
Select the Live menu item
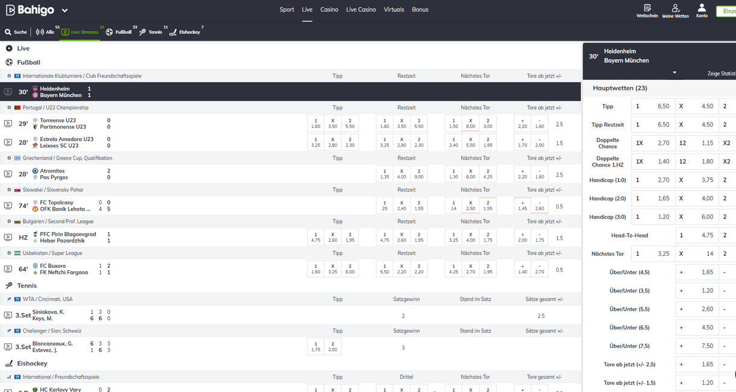(307, 10)
